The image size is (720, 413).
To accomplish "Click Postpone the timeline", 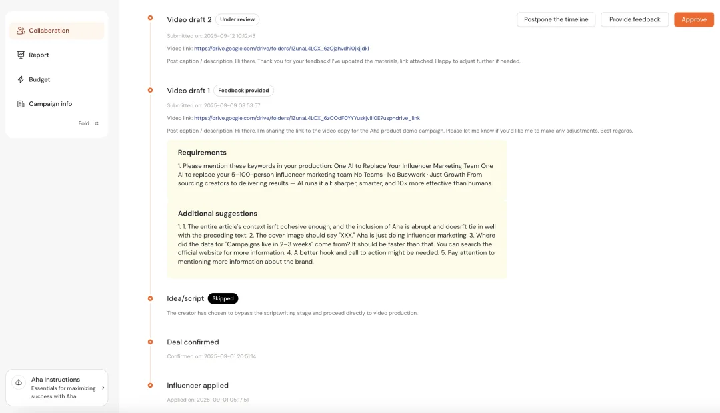I will (x=556, y=19).
